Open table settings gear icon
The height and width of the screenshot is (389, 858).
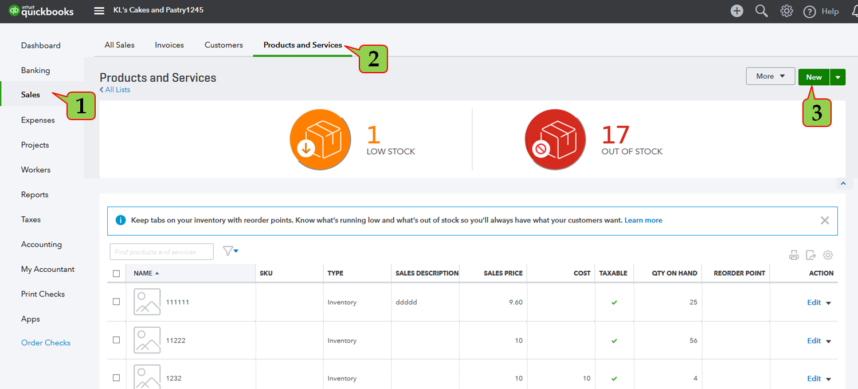click(828, 255)
